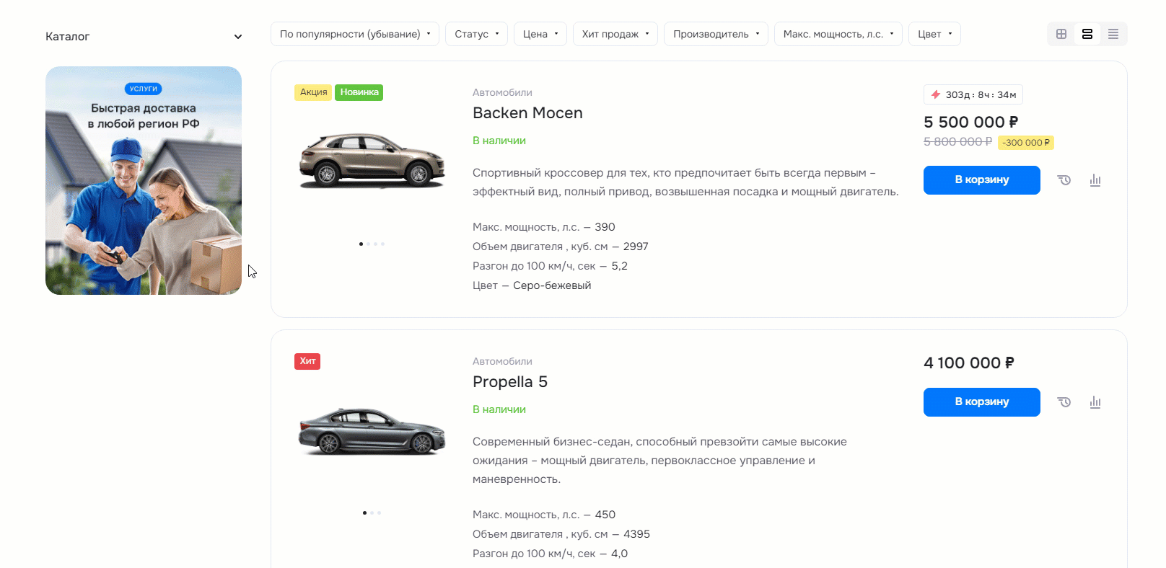The height and width of the screenshot is (568, 1166).
Task: Add Propella 5 to the wishlist
Action: (1064, 402)
